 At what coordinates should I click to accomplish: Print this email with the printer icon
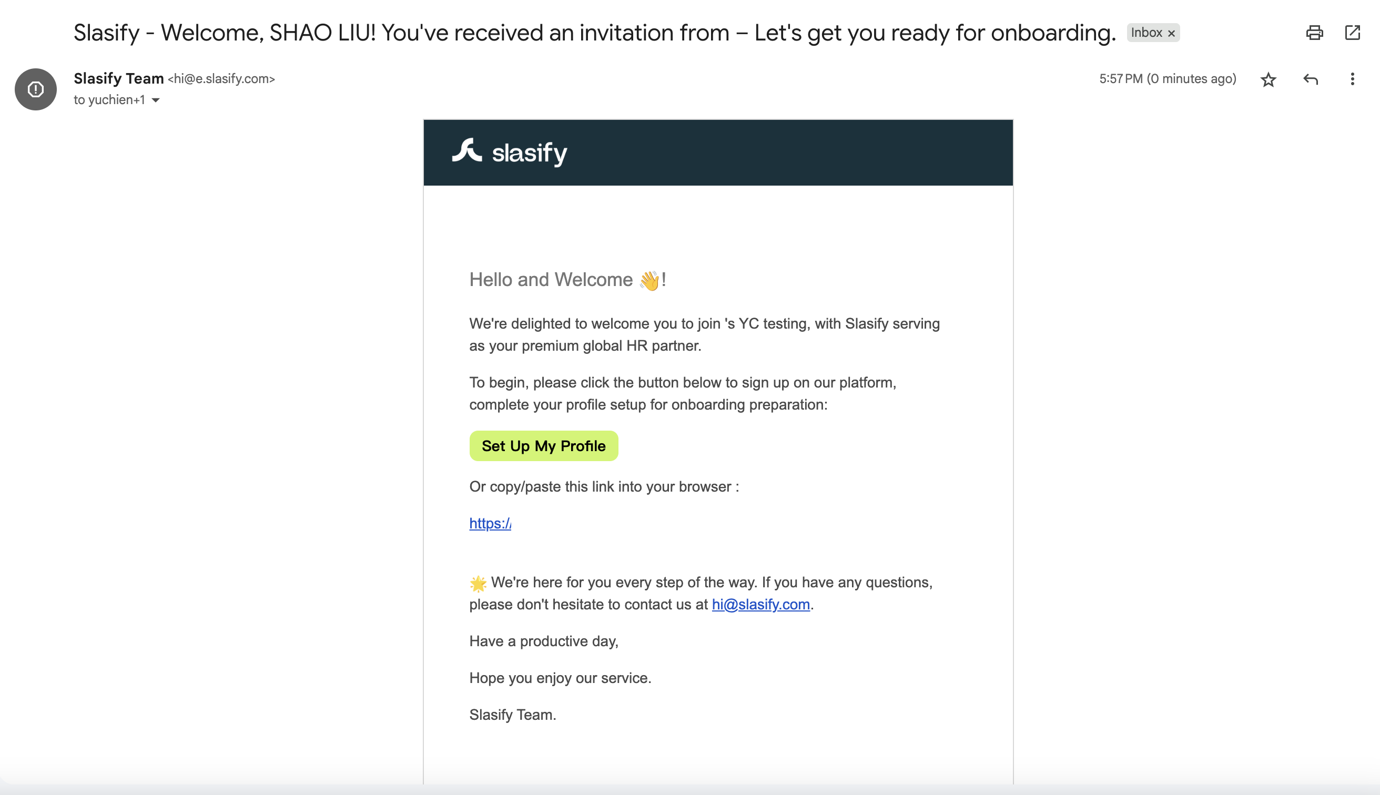click(1314, 33)
